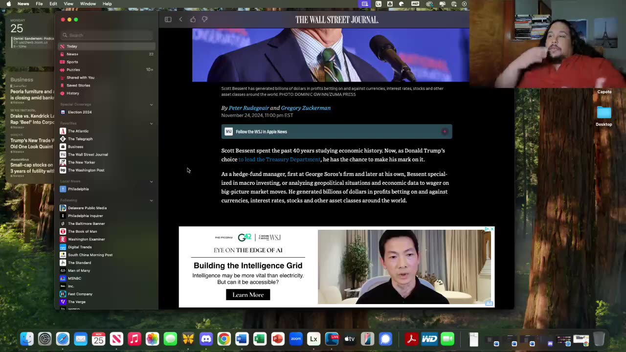Viewport: 626px width, 352px height.
Task: Select The Wall Street Journal channel
Action: [88, 154]
